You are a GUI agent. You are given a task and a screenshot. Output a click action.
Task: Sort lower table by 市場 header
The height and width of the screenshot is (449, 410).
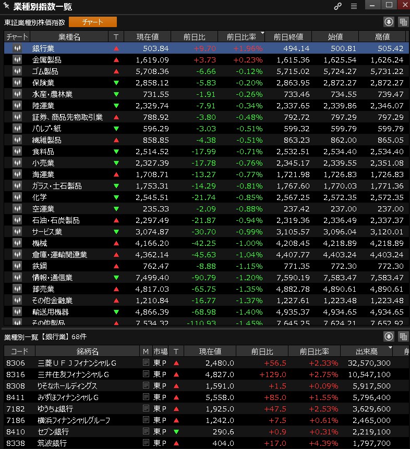coord(161,352)
